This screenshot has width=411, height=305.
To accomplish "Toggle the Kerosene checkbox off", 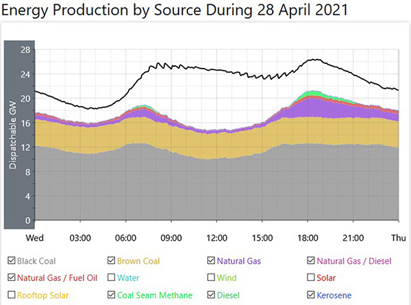I will click(x=312, y=295).
